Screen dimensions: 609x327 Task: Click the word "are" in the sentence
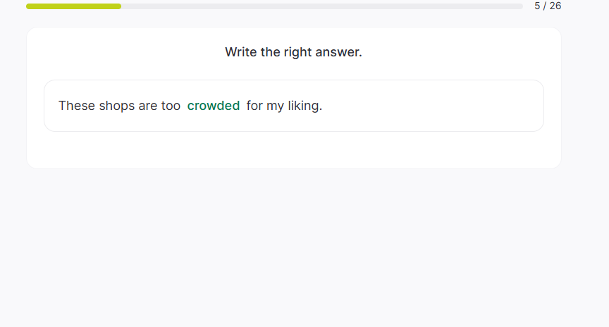click(148, 106)
